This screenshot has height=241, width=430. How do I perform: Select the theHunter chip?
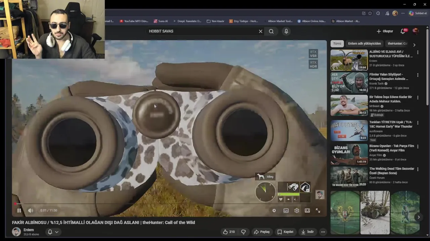click(397, 44)
